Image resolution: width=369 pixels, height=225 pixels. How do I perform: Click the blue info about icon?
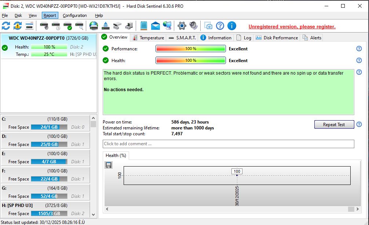[231, 26]
